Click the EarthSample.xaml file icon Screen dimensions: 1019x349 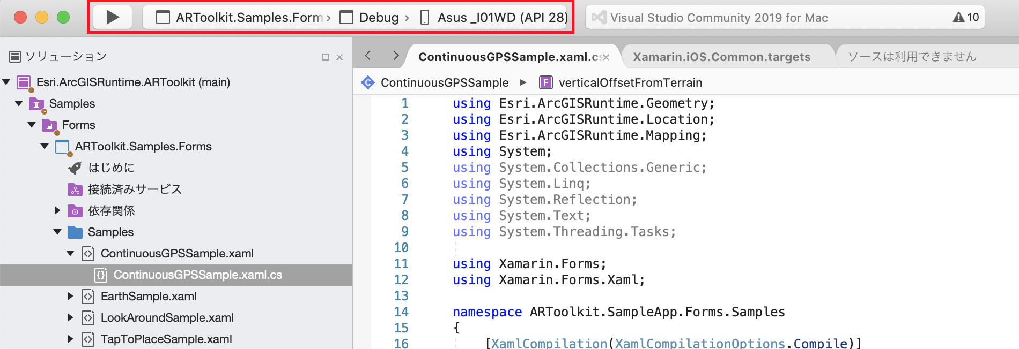tap(88, 296)
